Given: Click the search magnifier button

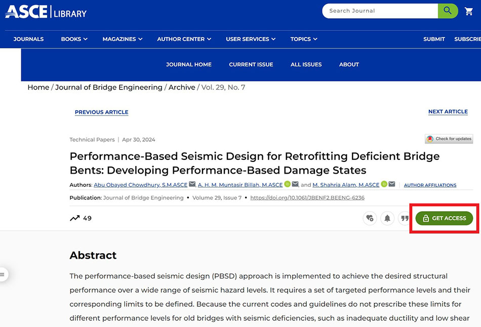Looking at the screenshot, I should [x=448, y=11].
